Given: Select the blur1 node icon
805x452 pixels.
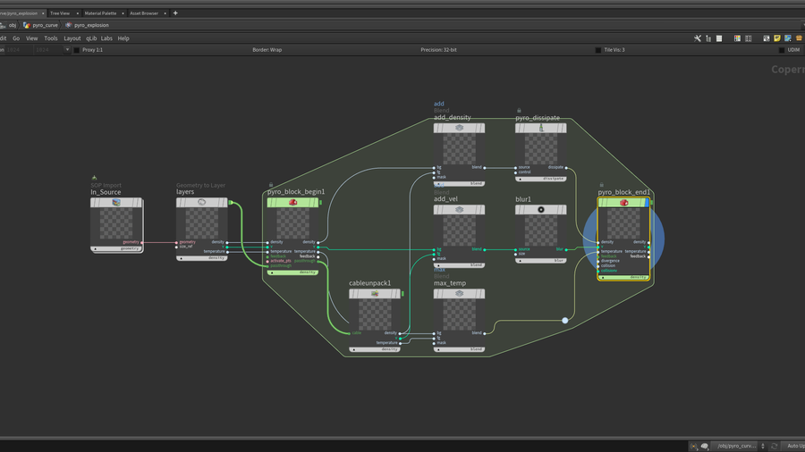Looking at the screenshot, I should coord(541,210).
